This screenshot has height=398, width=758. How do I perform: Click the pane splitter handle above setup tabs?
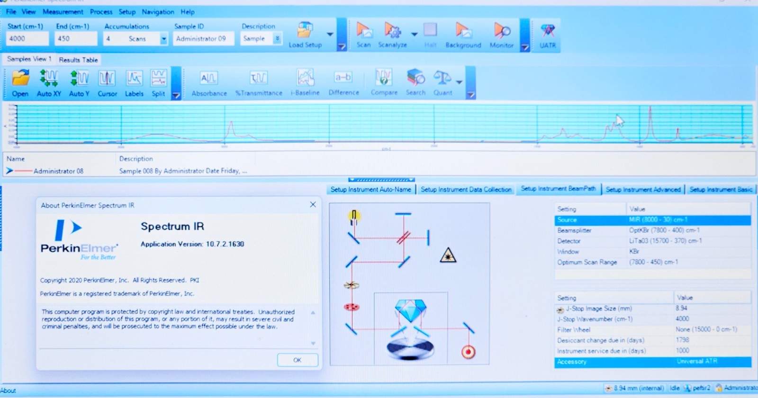click(381, 180)
